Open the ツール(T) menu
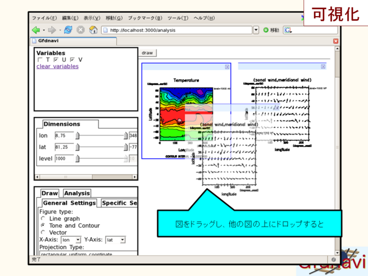 coord(178,18)
